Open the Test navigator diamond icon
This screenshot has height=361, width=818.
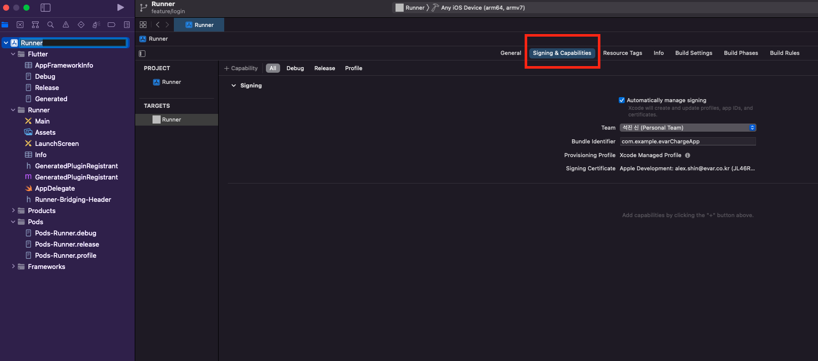point(81,24)
